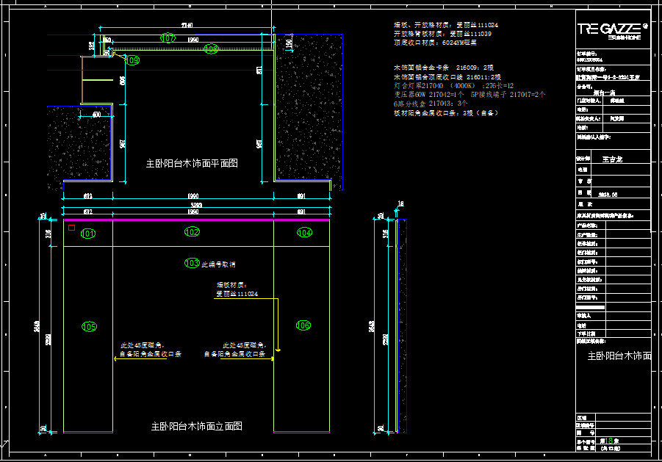Select the designer name "王吉龙" in title block
Image resolution: width=662 pixels, height=462 pixels.
[612, 159]
